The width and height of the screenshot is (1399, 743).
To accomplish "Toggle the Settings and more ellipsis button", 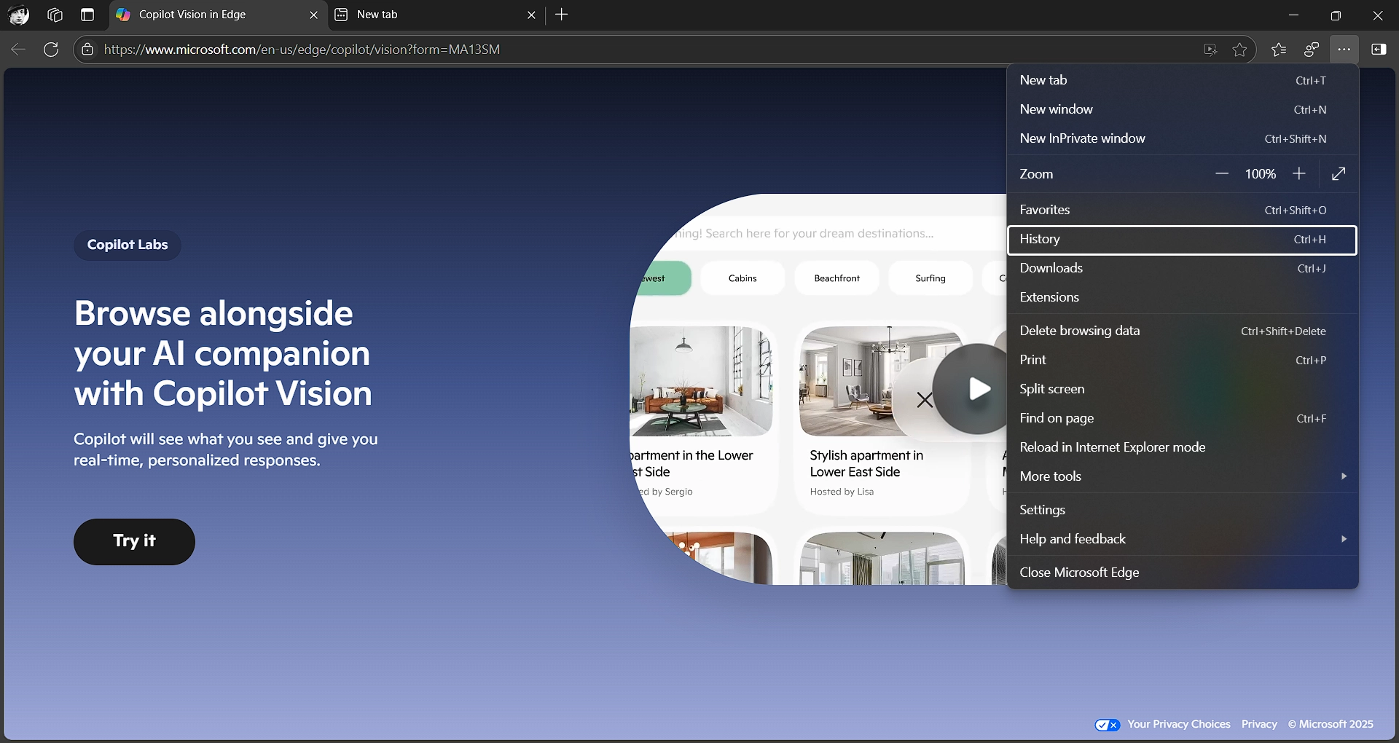I will (1344, 50).
